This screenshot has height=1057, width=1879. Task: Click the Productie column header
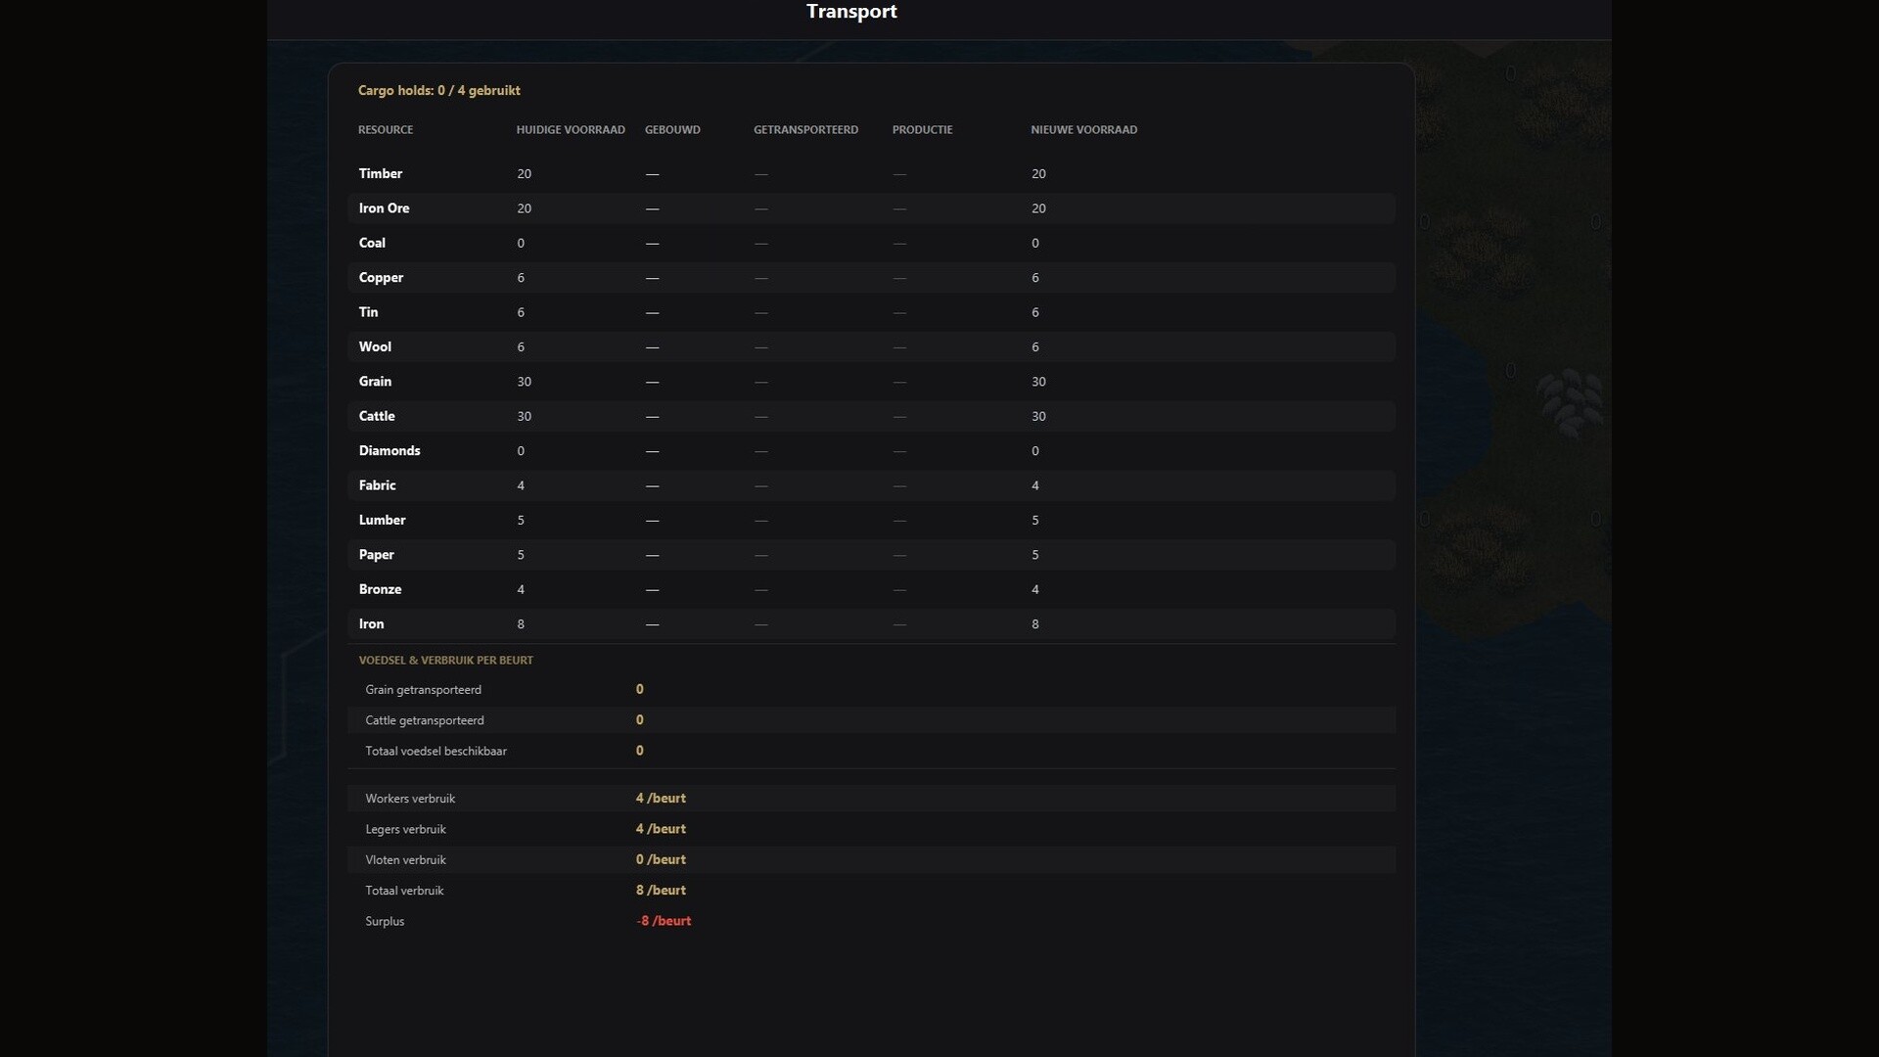[922, 129]
